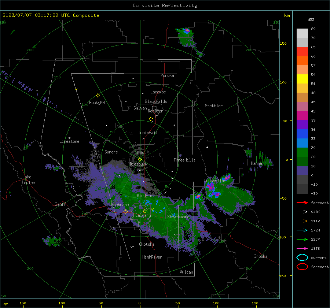The image size is (330, 308).
Task: Click the Didsbury label
Action: pos(138,164)
